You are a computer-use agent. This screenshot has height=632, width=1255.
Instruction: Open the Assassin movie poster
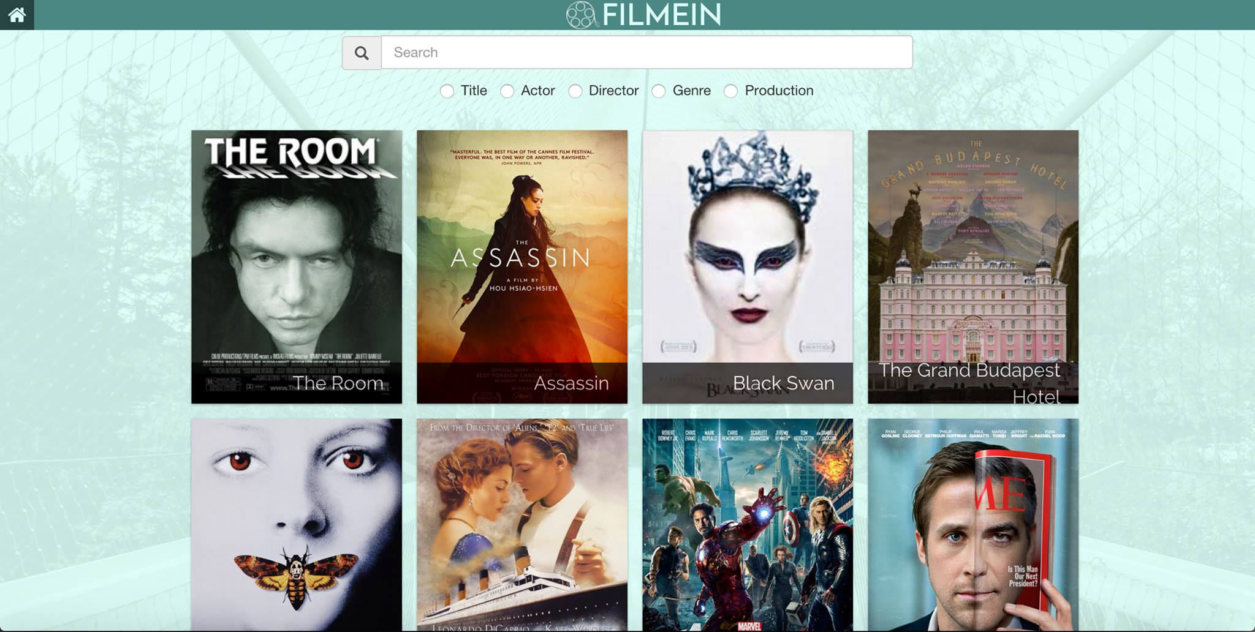tap(522, 266)
